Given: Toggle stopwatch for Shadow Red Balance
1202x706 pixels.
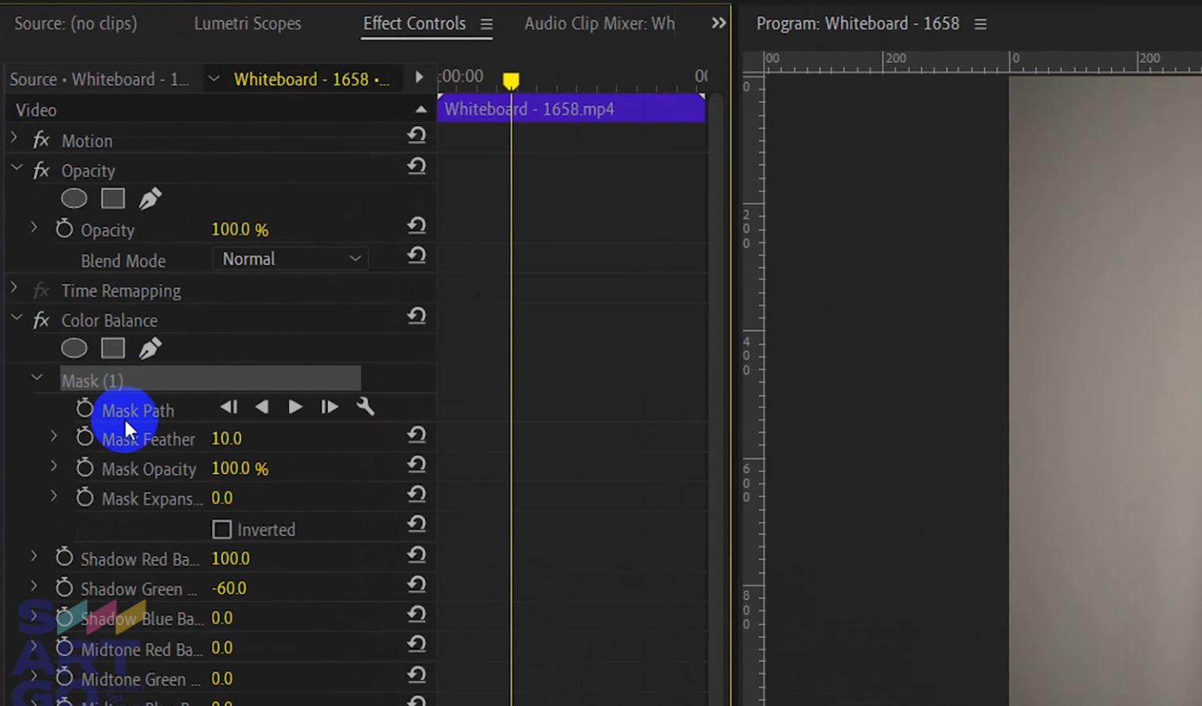Looking at the screenshot, I should coord(64,558).
